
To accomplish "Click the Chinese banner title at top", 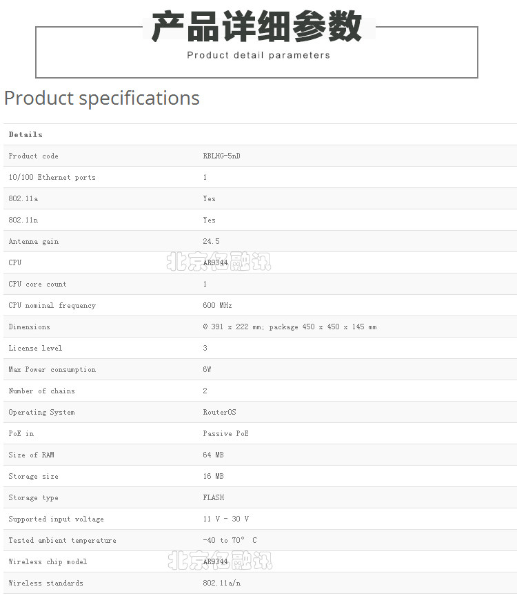I will point(256,28).
